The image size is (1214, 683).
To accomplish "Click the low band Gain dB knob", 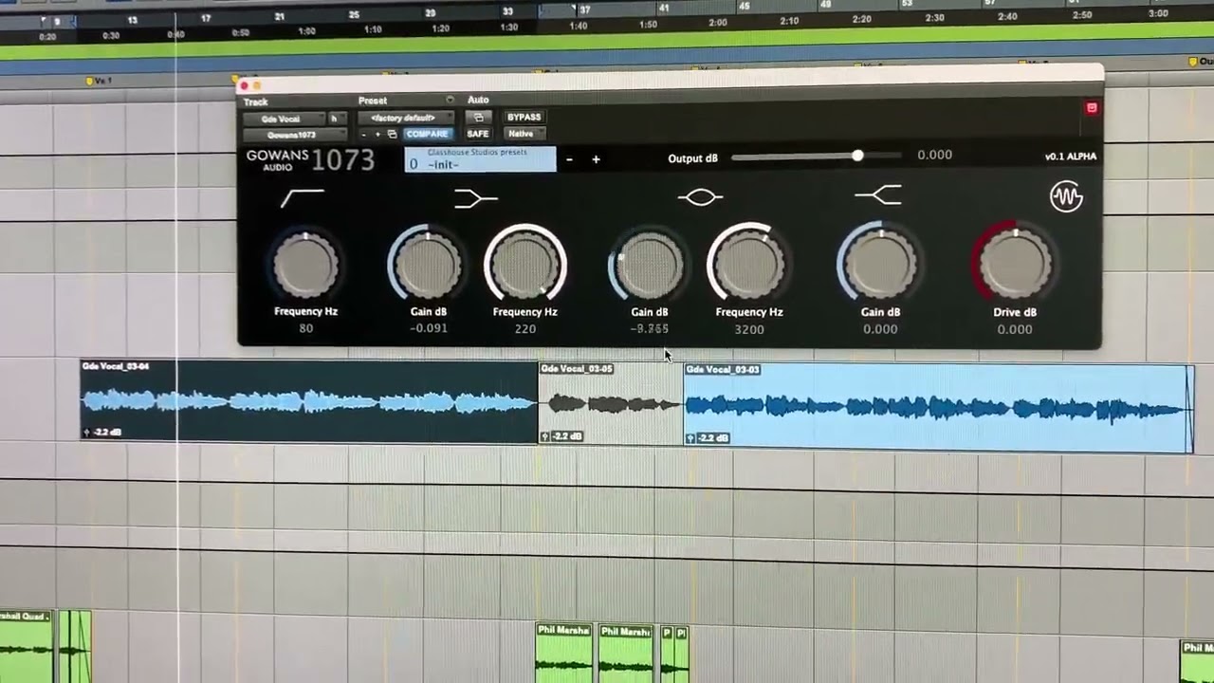I will (x=428, y=265).
